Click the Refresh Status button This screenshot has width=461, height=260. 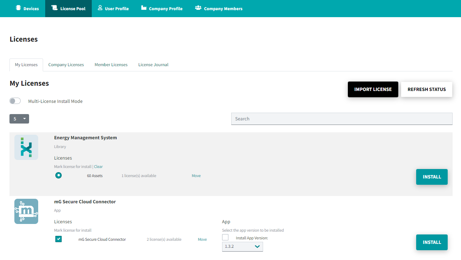pyautogui.click(x=427, y=89)
